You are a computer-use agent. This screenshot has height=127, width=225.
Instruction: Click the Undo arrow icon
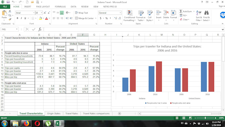[13, 2]
